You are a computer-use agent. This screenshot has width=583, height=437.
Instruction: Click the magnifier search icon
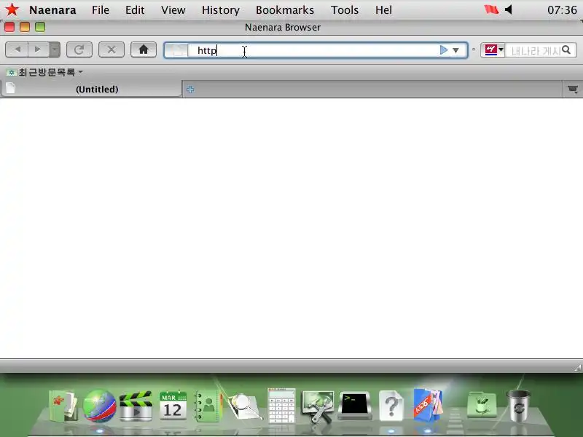(x=566, y=50)
